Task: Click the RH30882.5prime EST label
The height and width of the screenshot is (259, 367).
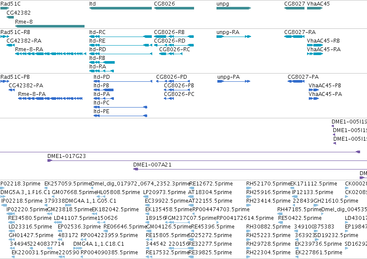Action: (268, 227)
